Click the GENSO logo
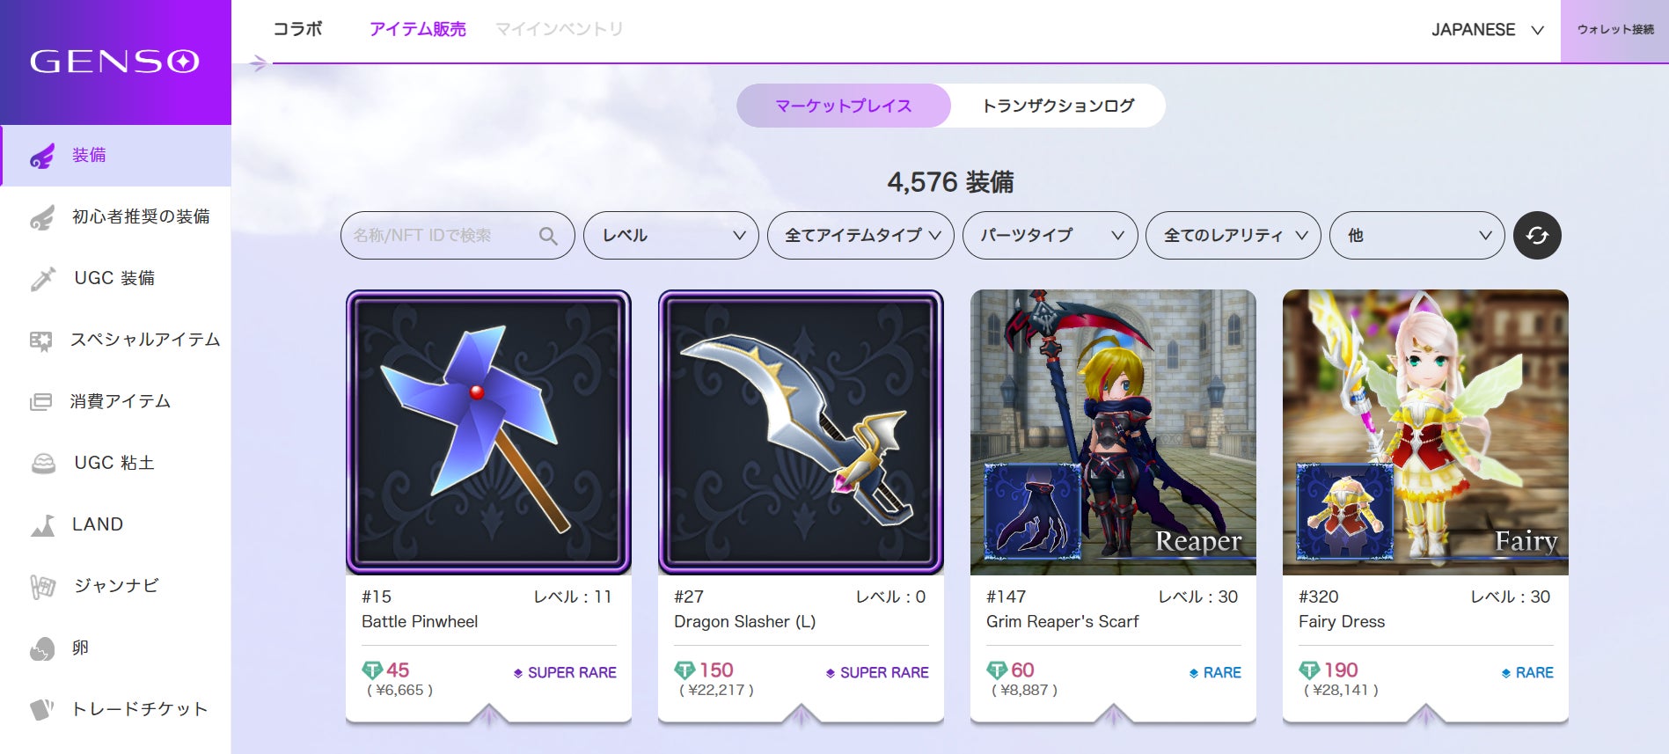This screenshot has height=754, width=1669. coord(114,62)
